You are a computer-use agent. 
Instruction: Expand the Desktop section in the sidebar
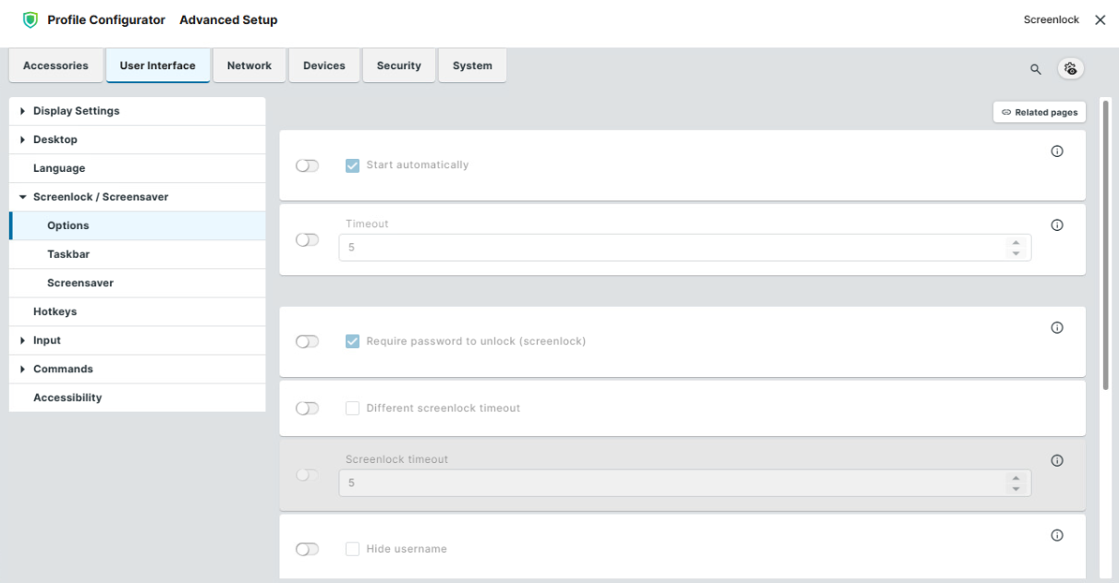pyautogui.click(x=23, y=140)
